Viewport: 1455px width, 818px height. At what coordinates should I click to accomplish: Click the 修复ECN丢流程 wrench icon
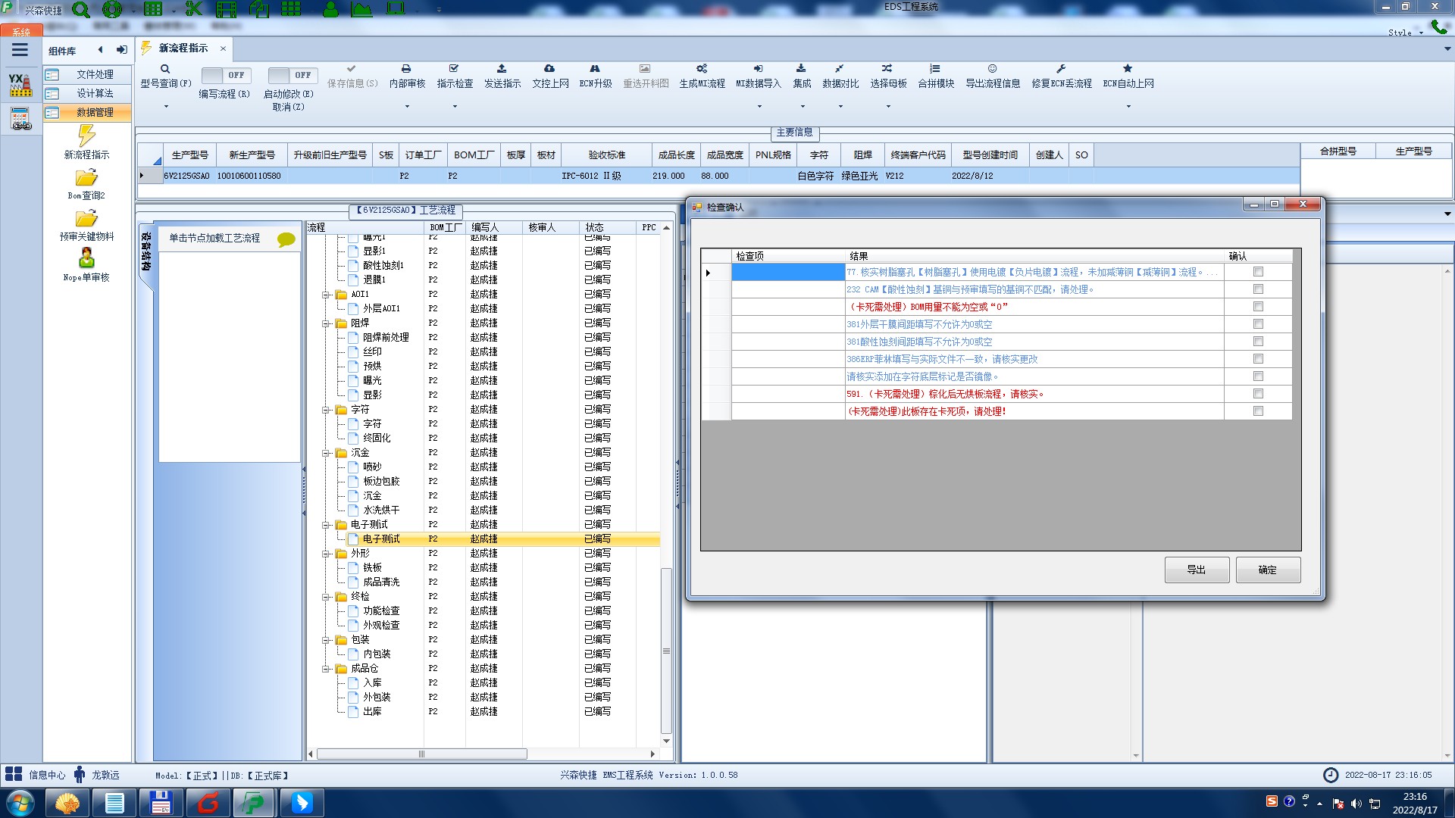(1061, 69)
